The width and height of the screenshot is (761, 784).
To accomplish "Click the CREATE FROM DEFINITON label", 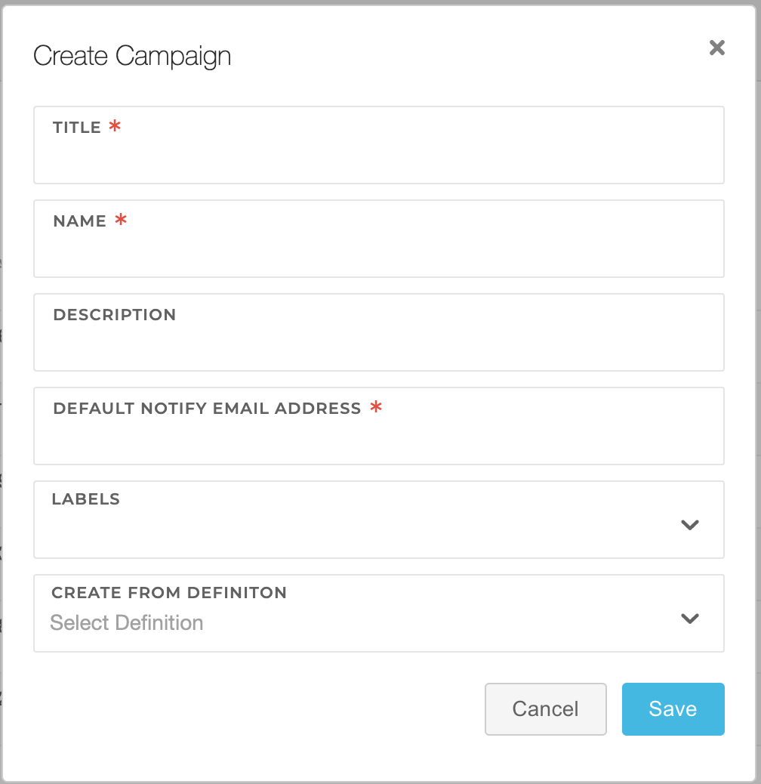I will click(x=169, y=593).
